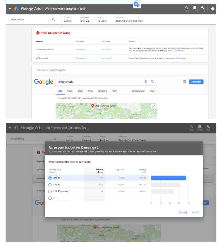This screenshot has height=243, width=217.
Task: Switch to the Maps results tab
Action: [x=70, y=91]
